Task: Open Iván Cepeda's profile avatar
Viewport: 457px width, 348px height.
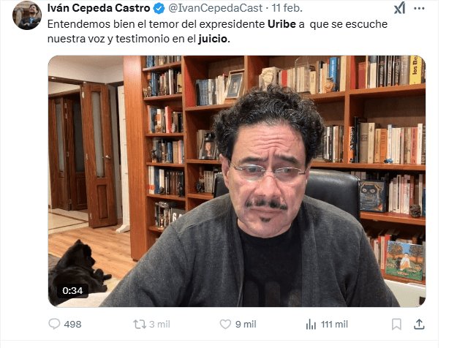Action: pos(27,15)
